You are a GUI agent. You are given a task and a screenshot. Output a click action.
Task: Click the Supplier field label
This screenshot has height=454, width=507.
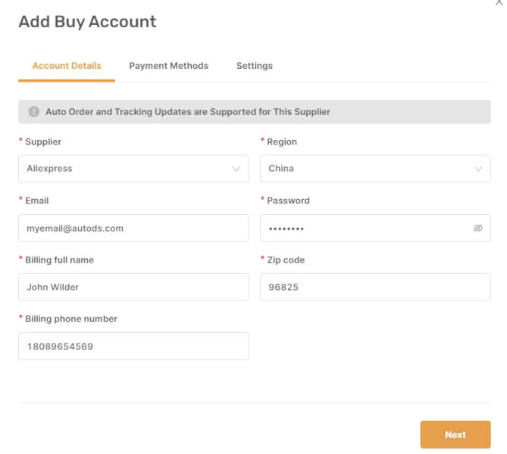coord(43,141)
